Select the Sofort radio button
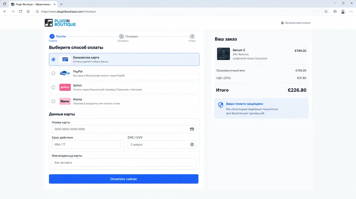 pyautogui.click(x=54, y=87)
